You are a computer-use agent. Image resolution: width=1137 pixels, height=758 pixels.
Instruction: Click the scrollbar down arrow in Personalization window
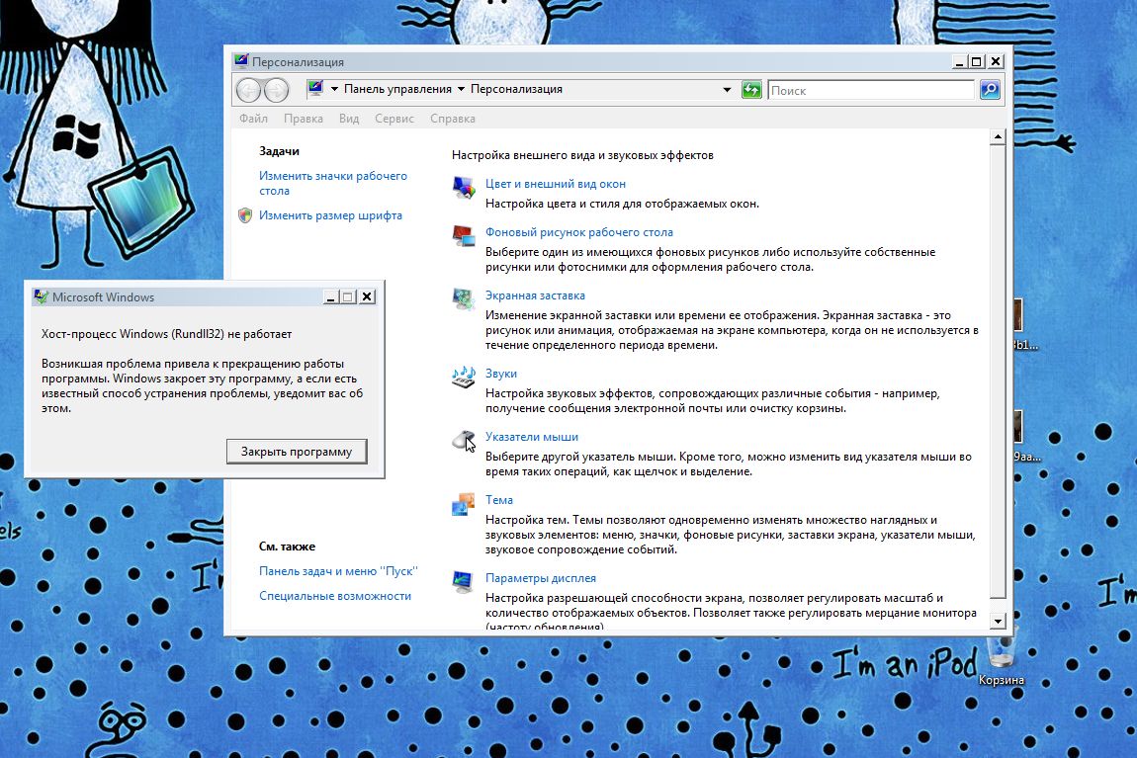coord(998,622)
